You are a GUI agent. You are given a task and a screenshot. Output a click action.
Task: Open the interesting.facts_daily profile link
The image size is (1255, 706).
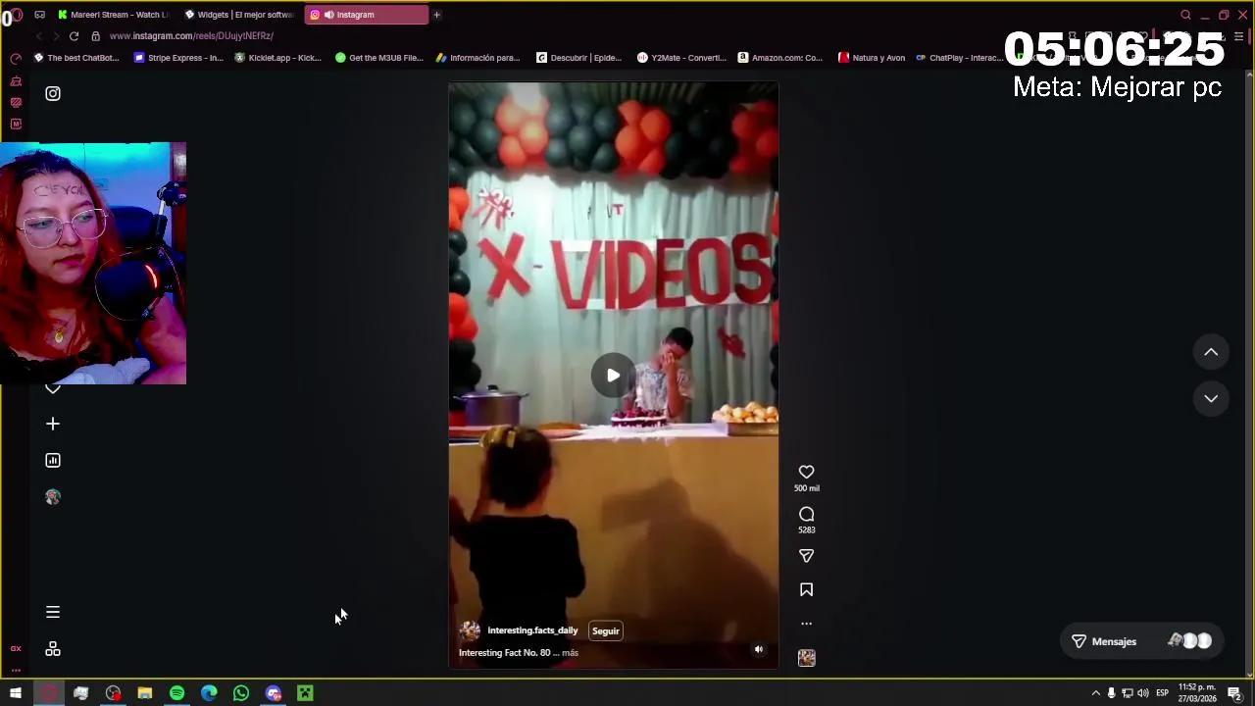click(532, 630)
